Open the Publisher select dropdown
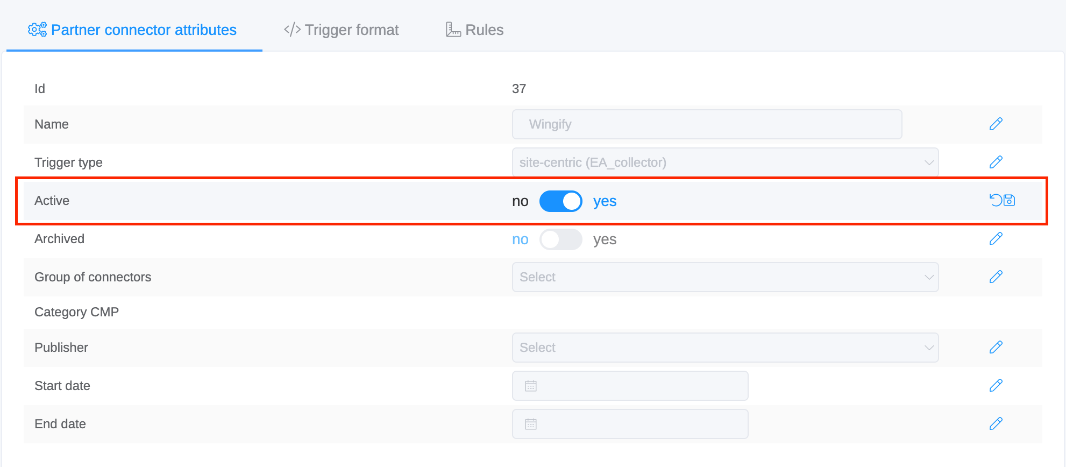 click(x=725, y=348)
